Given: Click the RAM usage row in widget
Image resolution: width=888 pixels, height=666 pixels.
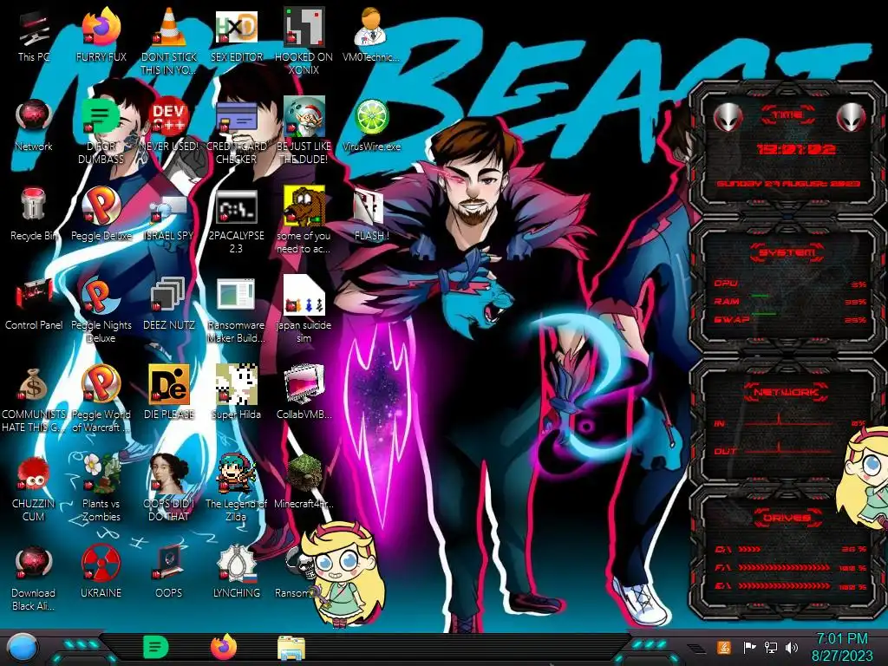Looking at the screenshot, I should coord(790,302).
